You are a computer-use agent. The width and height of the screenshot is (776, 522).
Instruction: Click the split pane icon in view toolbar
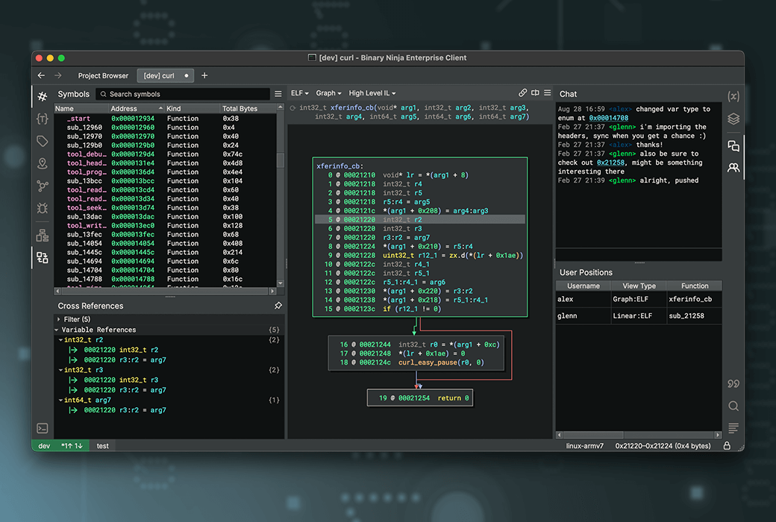point(535,93)
